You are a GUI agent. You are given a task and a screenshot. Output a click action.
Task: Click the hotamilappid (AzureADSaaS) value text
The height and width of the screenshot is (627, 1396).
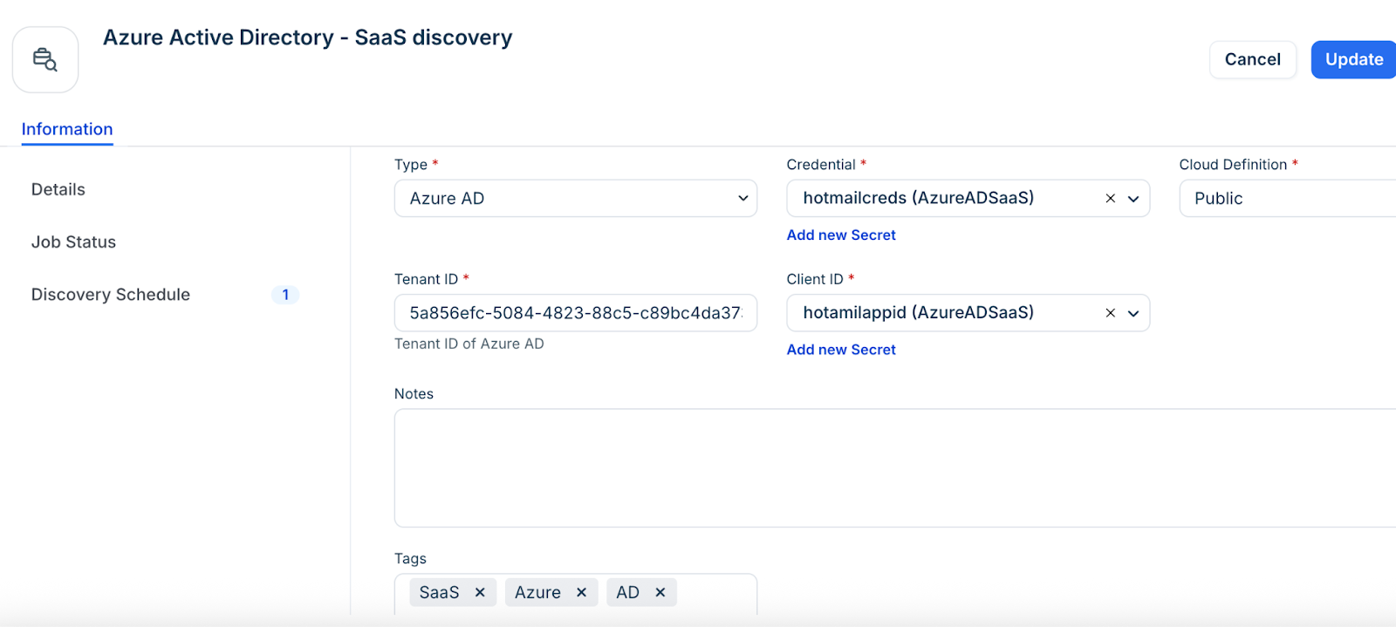(x=919, y=312)
